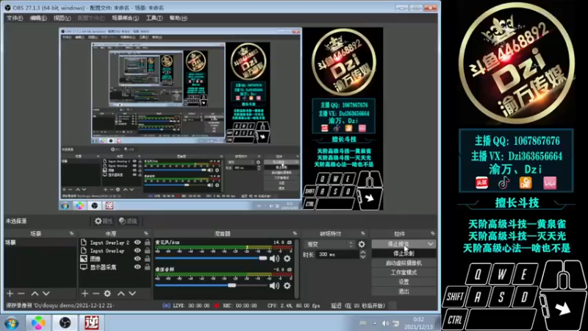This screenshot has width=588, height=331.
Task: Add a new scene with plus icon
Action: (10, 293)
